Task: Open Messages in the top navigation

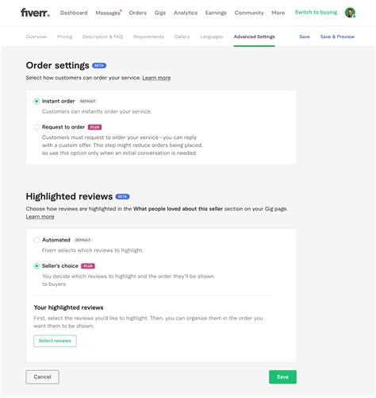Action: [108, 13]
